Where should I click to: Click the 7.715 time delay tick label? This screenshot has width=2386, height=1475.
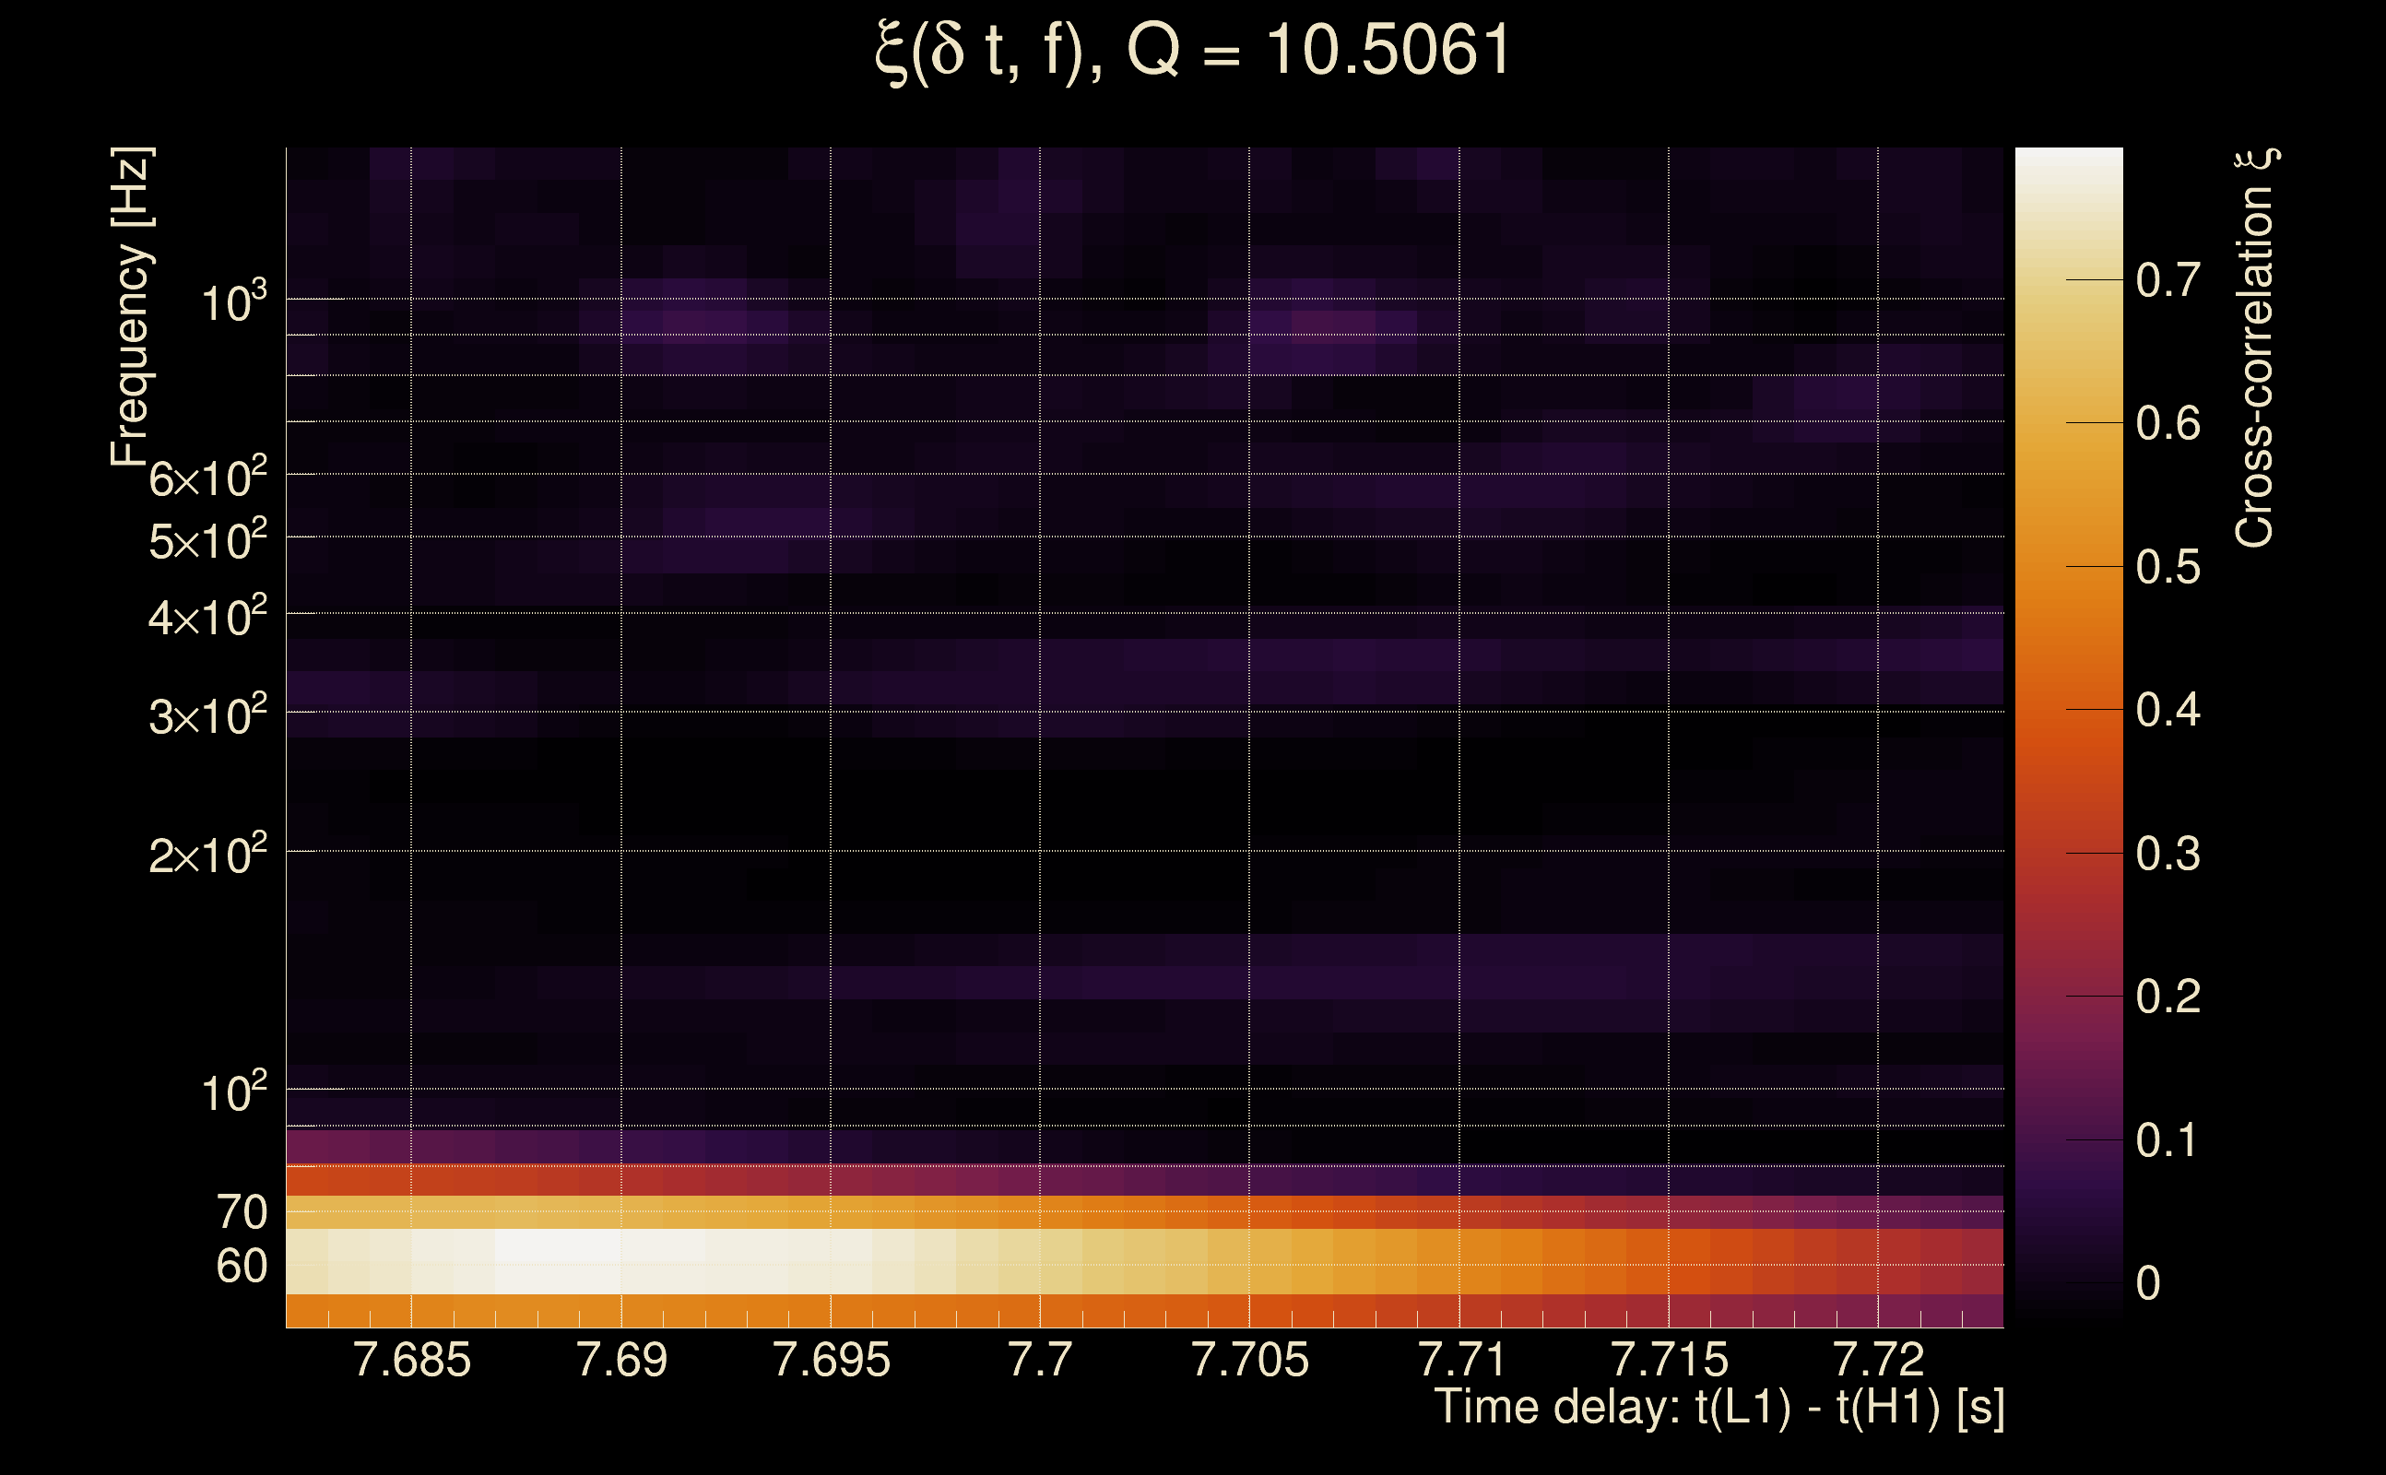(x=1669, y=1360)
